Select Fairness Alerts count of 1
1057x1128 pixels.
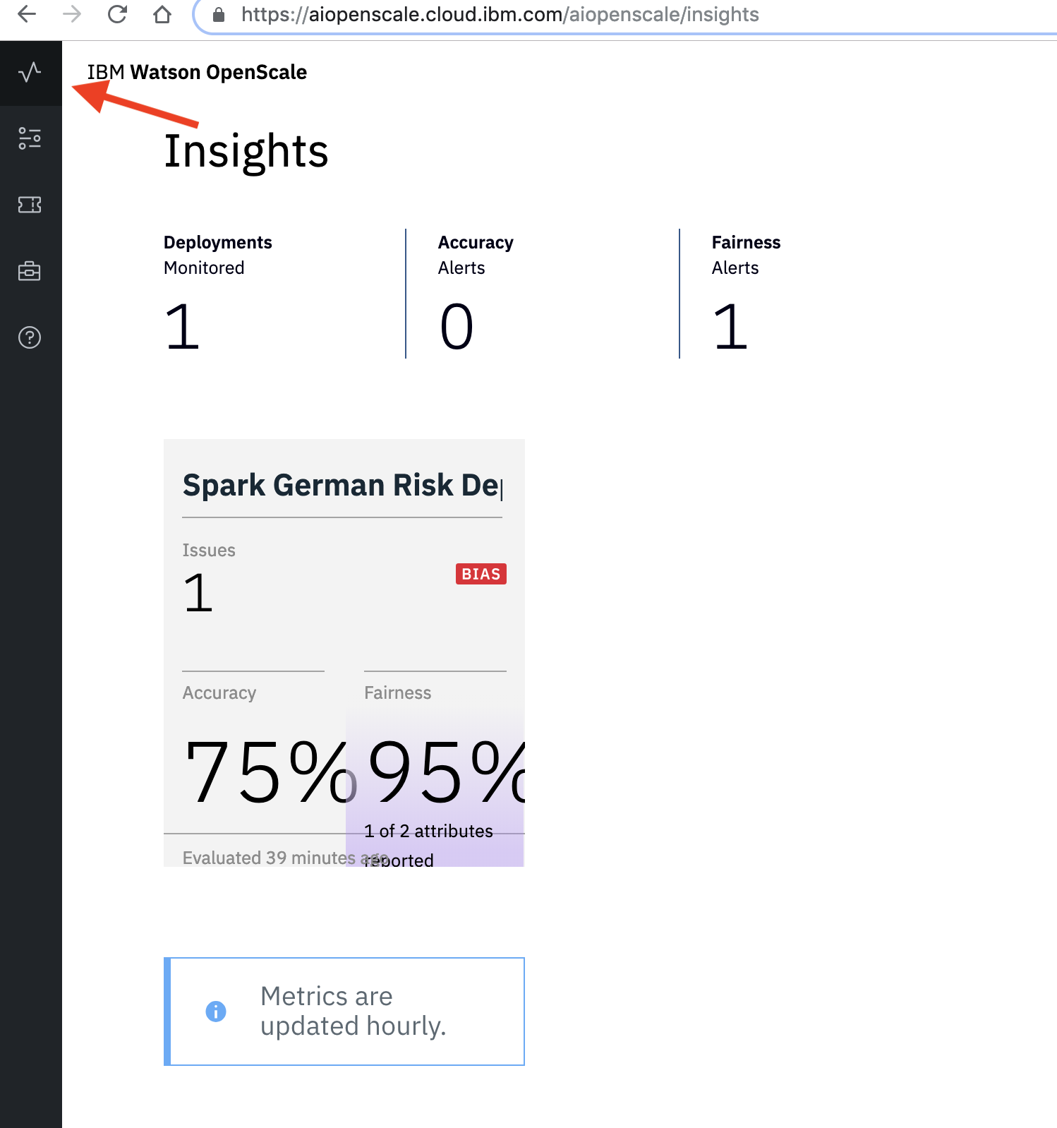[x=730, y=326]
